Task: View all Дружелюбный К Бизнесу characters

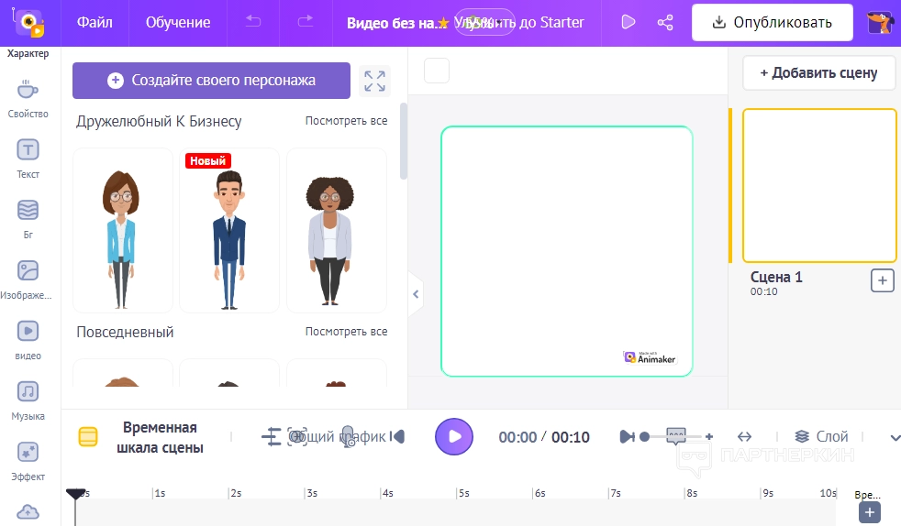Action: click(346, 121)
